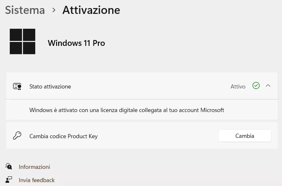Viewport: 282px width, 186px height.
Task: Click the chevron on Stato attivazione row
Action: [x=268, y=86]
